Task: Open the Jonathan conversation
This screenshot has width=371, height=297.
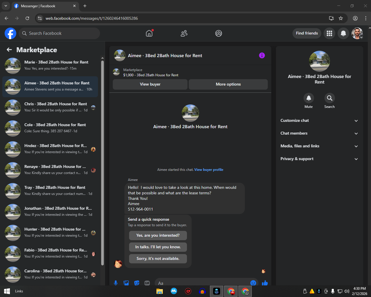Action: [x=50, y=212]
